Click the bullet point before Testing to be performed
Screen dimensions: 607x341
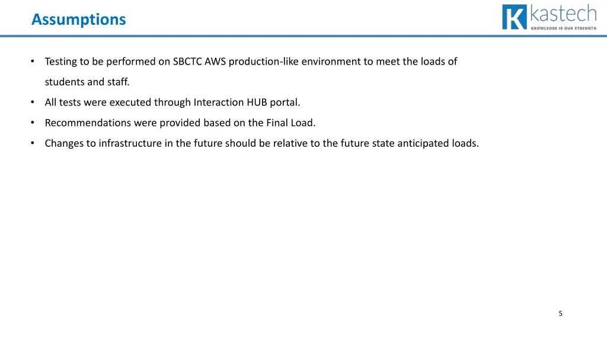pos(33,61)
